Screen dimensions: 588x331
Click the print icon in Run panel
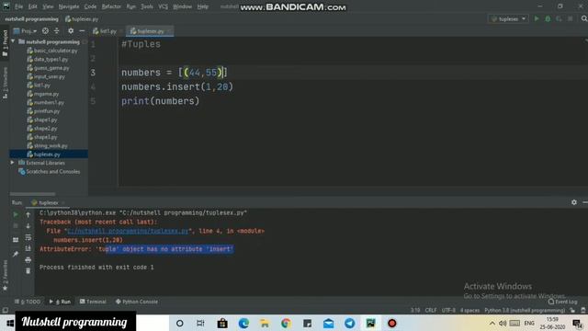(x=28, y=259)
